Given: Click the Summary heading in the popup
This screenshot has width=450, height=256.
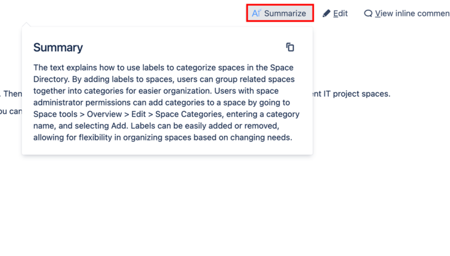Looking at the screenshot, I should pyautogui.click(x=58, y=47).
